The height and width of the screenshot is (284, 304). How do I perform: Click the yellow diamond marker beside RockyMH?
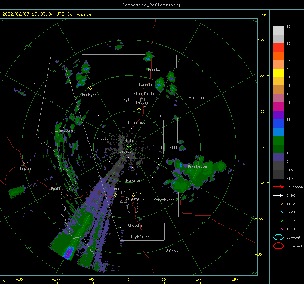pos(90,88)
